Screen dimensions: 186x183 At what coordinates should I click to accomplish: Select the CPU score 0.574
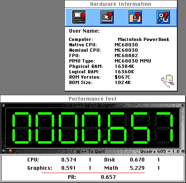coord(69,160)
